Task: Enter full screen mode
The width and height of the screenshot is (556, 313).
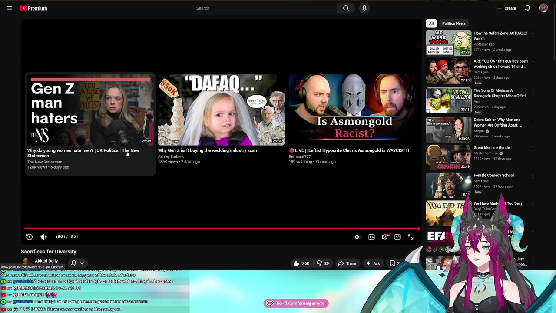Action: pyautogui.click(x=410, y=237)
